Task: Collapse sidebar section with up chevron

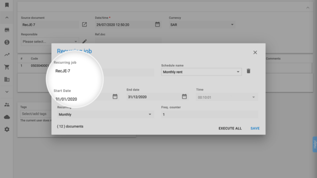Action: 7,18
